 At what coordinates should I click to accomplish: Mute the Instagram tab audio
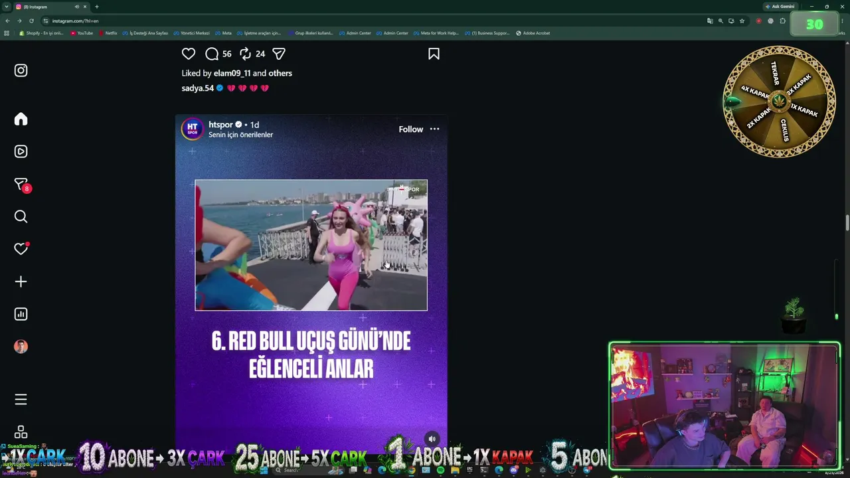[76, 7]
